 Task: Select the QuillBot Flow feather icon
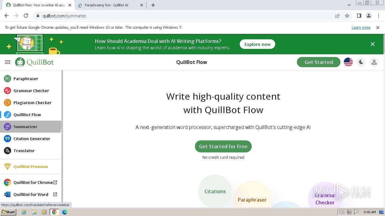[8, 115]
